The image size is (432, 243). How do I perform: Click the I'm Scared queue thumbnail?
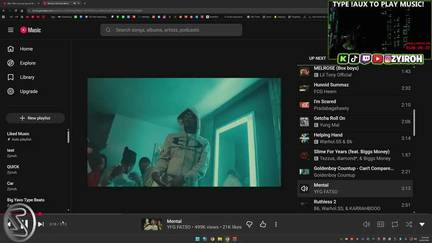pos(304,105)
